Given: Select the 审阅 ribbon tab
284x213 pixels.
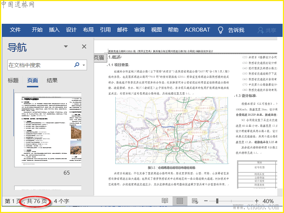Looking at the screenshot, I should (x=140, y=30).
